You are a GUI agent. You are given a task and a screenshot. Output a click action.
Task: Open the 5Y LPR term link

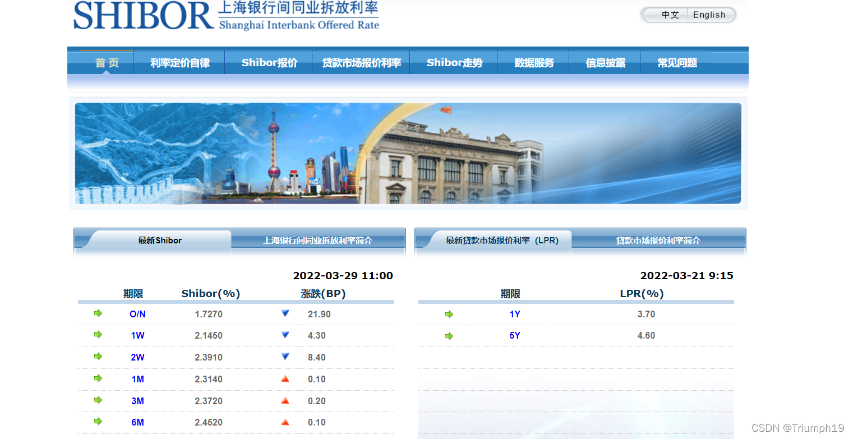(515, 335)
